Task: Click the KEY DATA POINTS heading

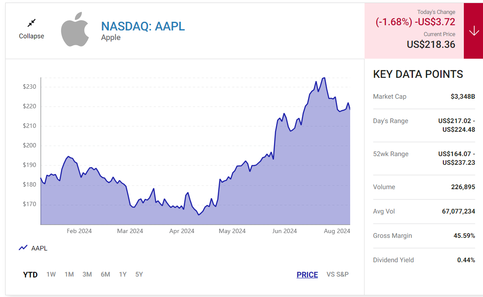Action: point(418,74)
